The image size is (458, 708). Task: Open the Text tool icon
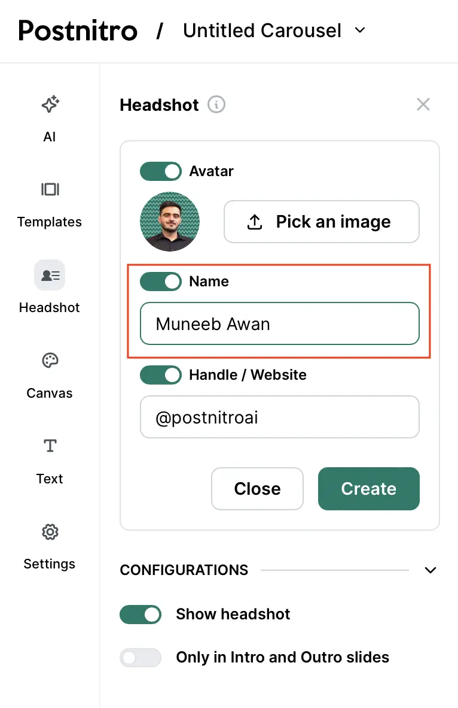pyautogui.click(x=50, y=446)
